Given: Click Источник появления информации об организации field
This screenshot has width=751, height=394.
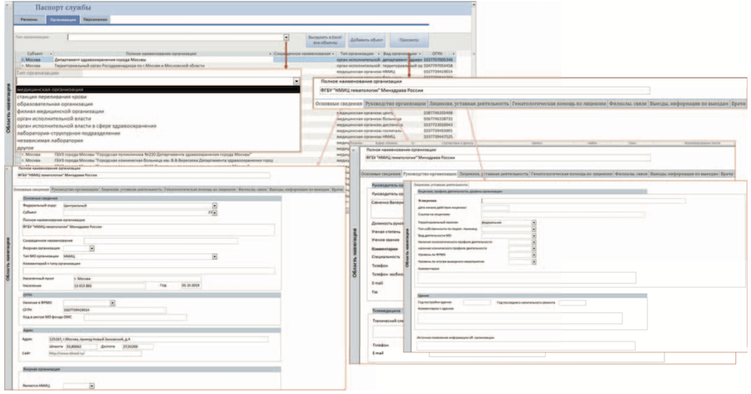Looking at the screenshot, I should click(526, 346).
